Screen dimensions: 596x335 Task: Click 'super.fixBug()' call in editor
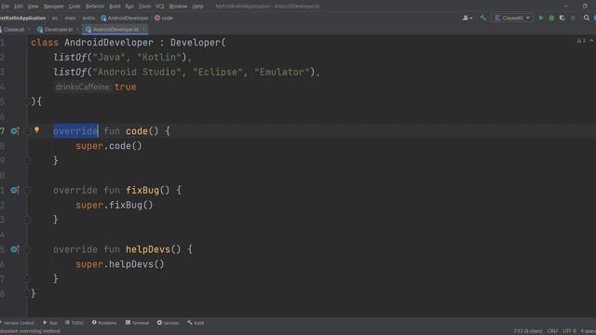click(x=114, y=205)
